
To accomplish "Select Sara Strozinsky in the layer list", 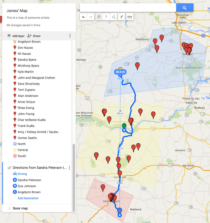I will tap(28, 84).
